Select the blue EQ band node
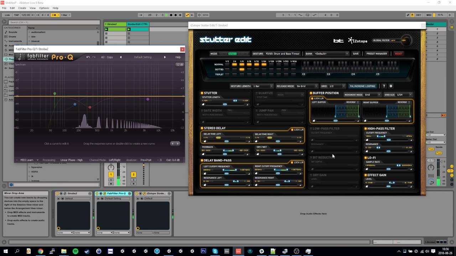The height and width of the screenshot is (256, 456). pos(75,104)
